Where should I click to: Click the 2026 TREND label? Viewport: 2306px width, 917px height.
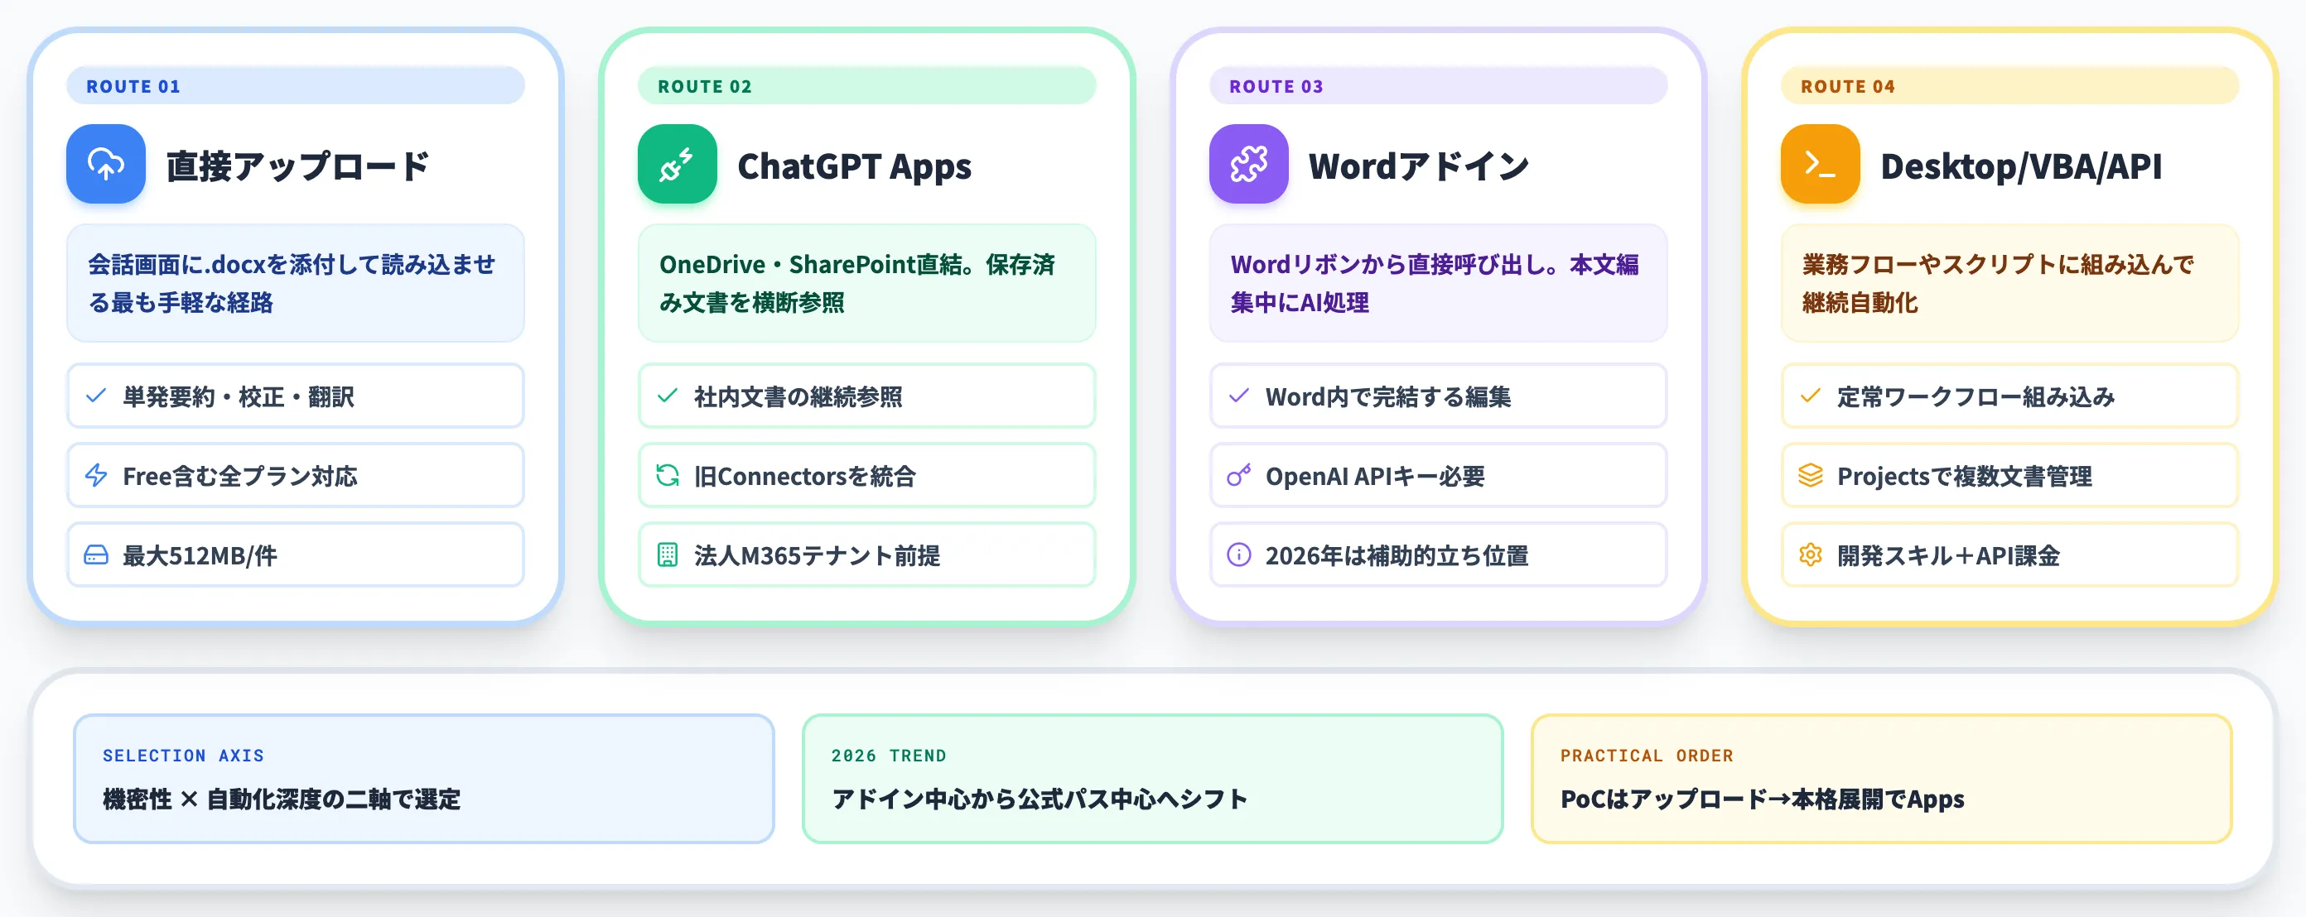click(888, 755)
